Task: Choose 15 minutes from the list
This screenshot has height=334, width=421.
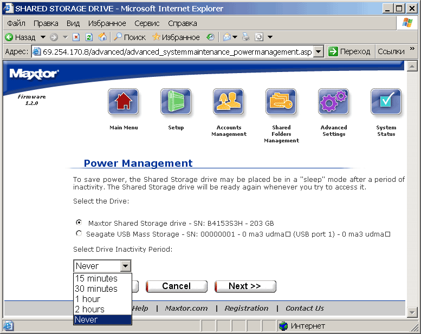Action: (102, 278)
